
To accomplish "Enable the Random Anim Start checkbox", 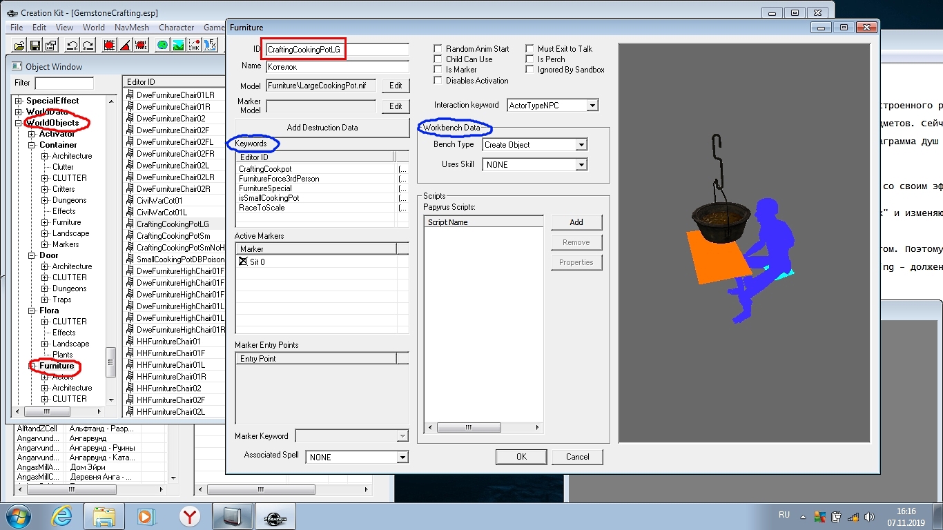I will (x=438, y=49).
